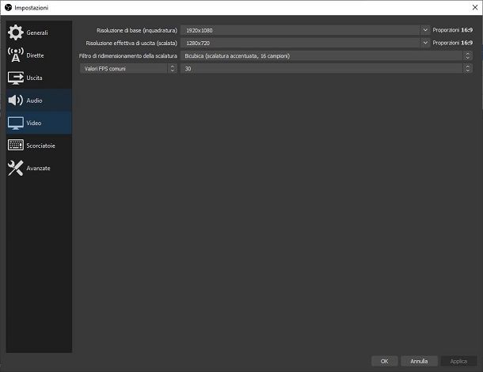Click the Risoluzione di base label

click(x=137, y=30)
